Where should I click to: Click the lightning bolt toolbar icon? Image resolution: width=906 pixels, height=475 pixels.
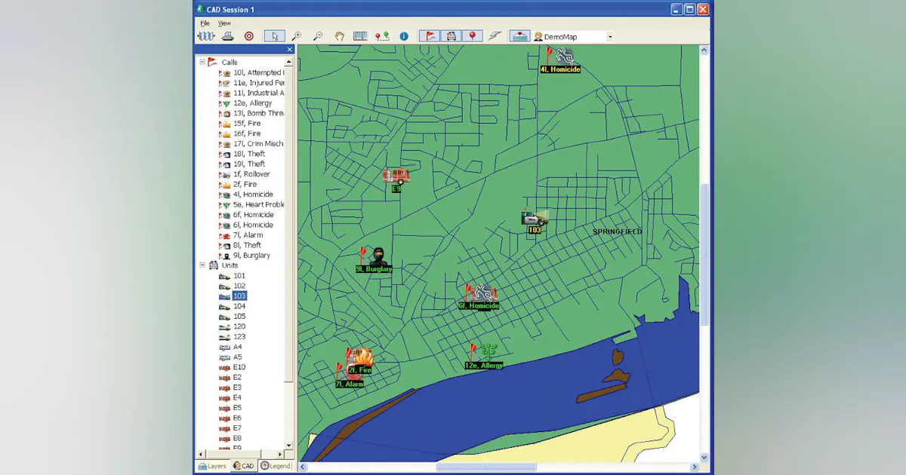[495, 36]
